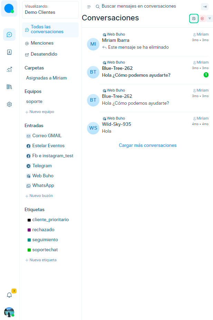Click Nuevo buzón to add an inbox
The image size is (213, 320).
click(x=41, y=196)
